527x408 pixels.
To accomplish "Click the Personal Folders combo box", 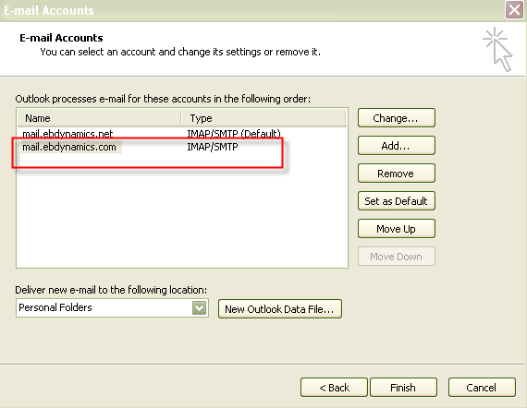I will [x=112, y=307].
